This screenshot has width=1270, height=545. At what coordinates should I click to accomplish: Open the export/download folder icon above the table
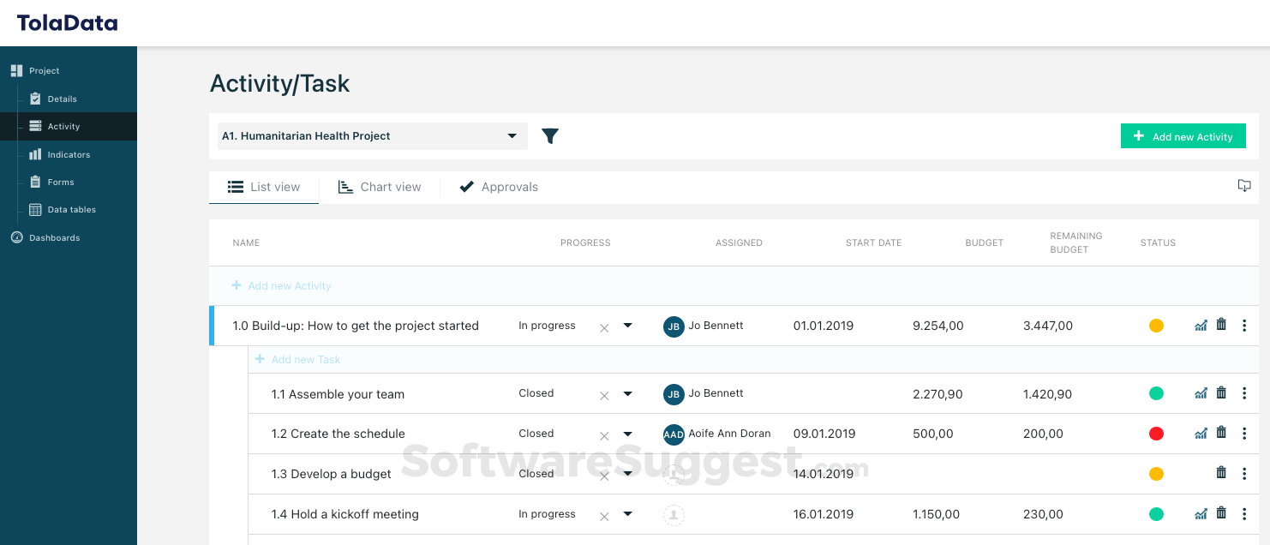(x=1244, y=186)
